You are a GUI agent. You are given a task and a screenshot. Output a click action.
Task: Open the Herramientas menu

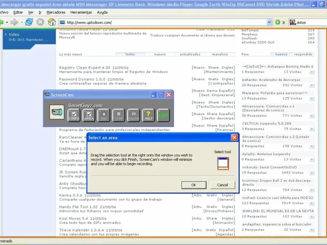pyautogui.click(x=81, y=12)
